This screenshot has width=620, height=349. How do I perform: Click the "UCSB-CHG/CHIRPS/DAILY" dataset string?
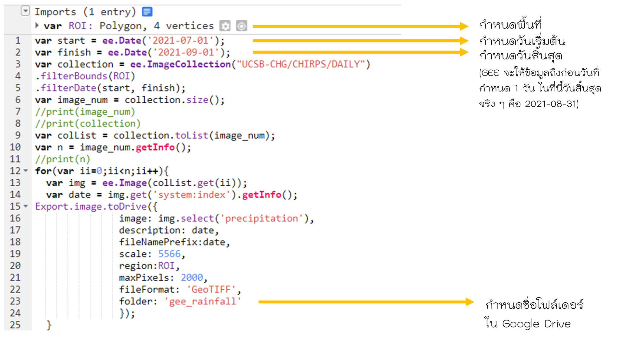click(x=301, y=64)
